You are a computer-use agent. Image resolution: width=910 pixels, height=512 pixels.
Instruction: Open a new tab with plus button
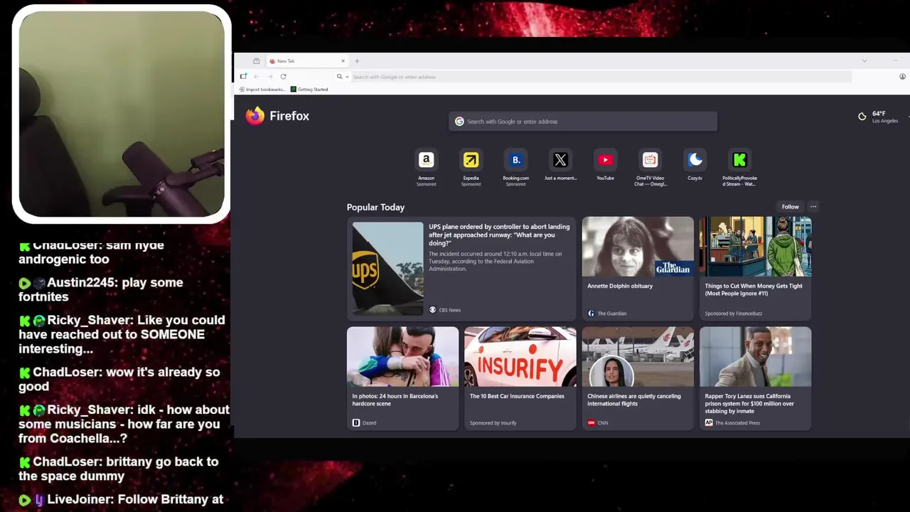[357, 61]
